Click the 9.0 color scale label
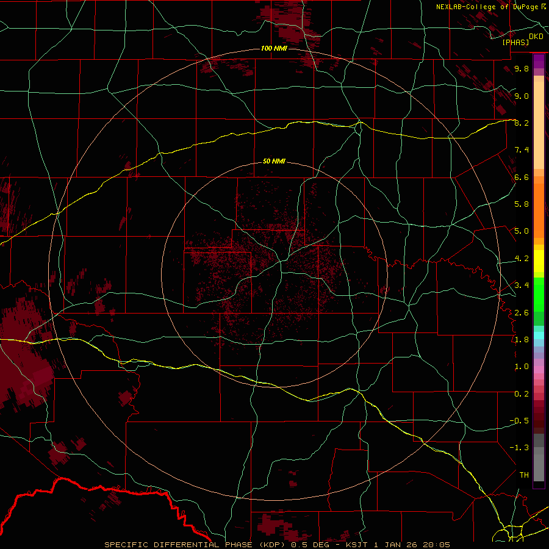 (522, 96)
